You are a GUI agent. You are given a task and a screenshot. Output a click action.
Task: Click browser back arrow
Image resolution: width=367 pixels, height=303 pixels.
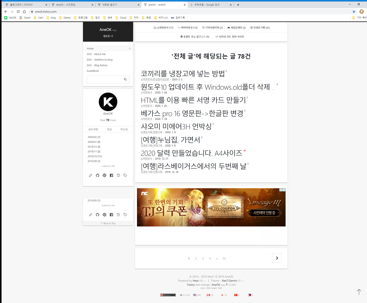(x=6, y=11)
